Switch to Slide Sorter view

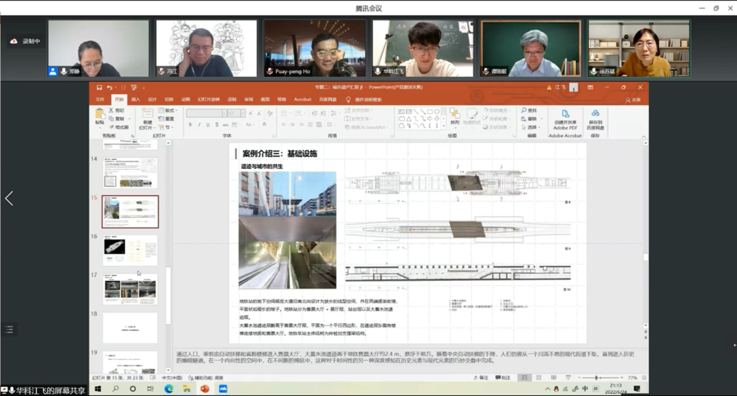click(x=539, y=378)
